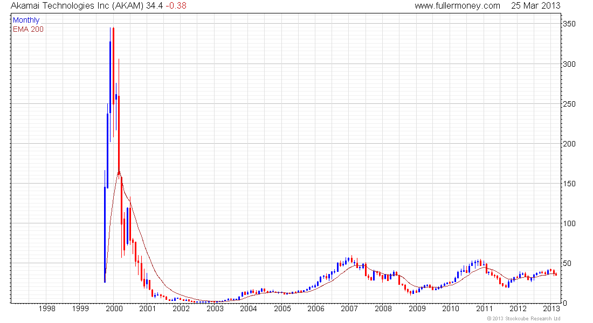The height and width of the screenshot is (323, 593).
Task: Click the 250 y-axis label
Action: pos(569,104)
